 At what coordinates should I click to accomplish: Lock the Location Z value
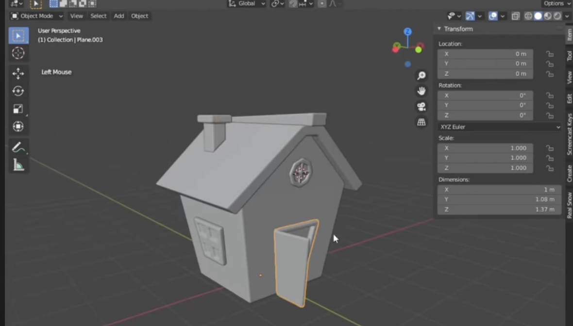coord(550,74)
